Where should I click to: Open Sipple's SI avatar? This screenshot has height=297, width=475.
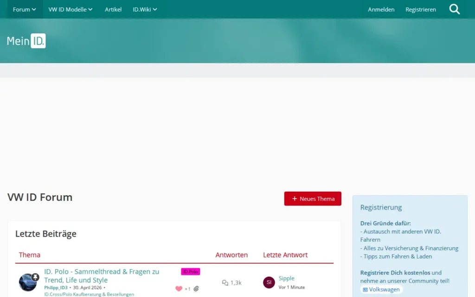pos(269,283)
